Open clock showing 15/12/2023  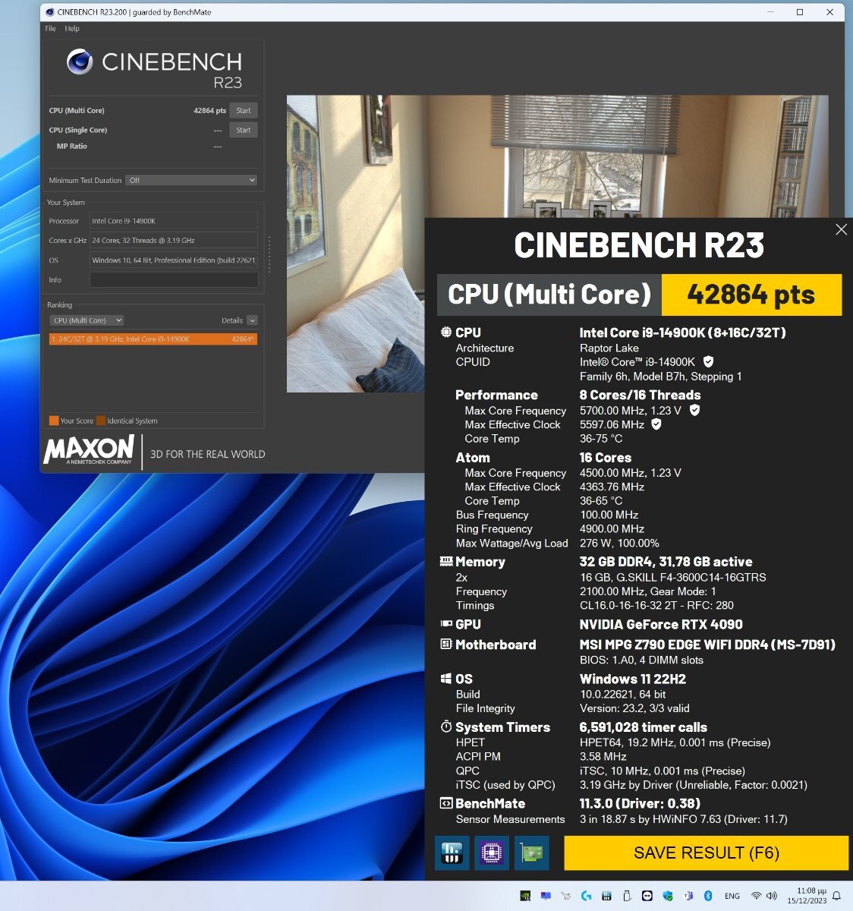pyautogui.click(x=807, y=896)
